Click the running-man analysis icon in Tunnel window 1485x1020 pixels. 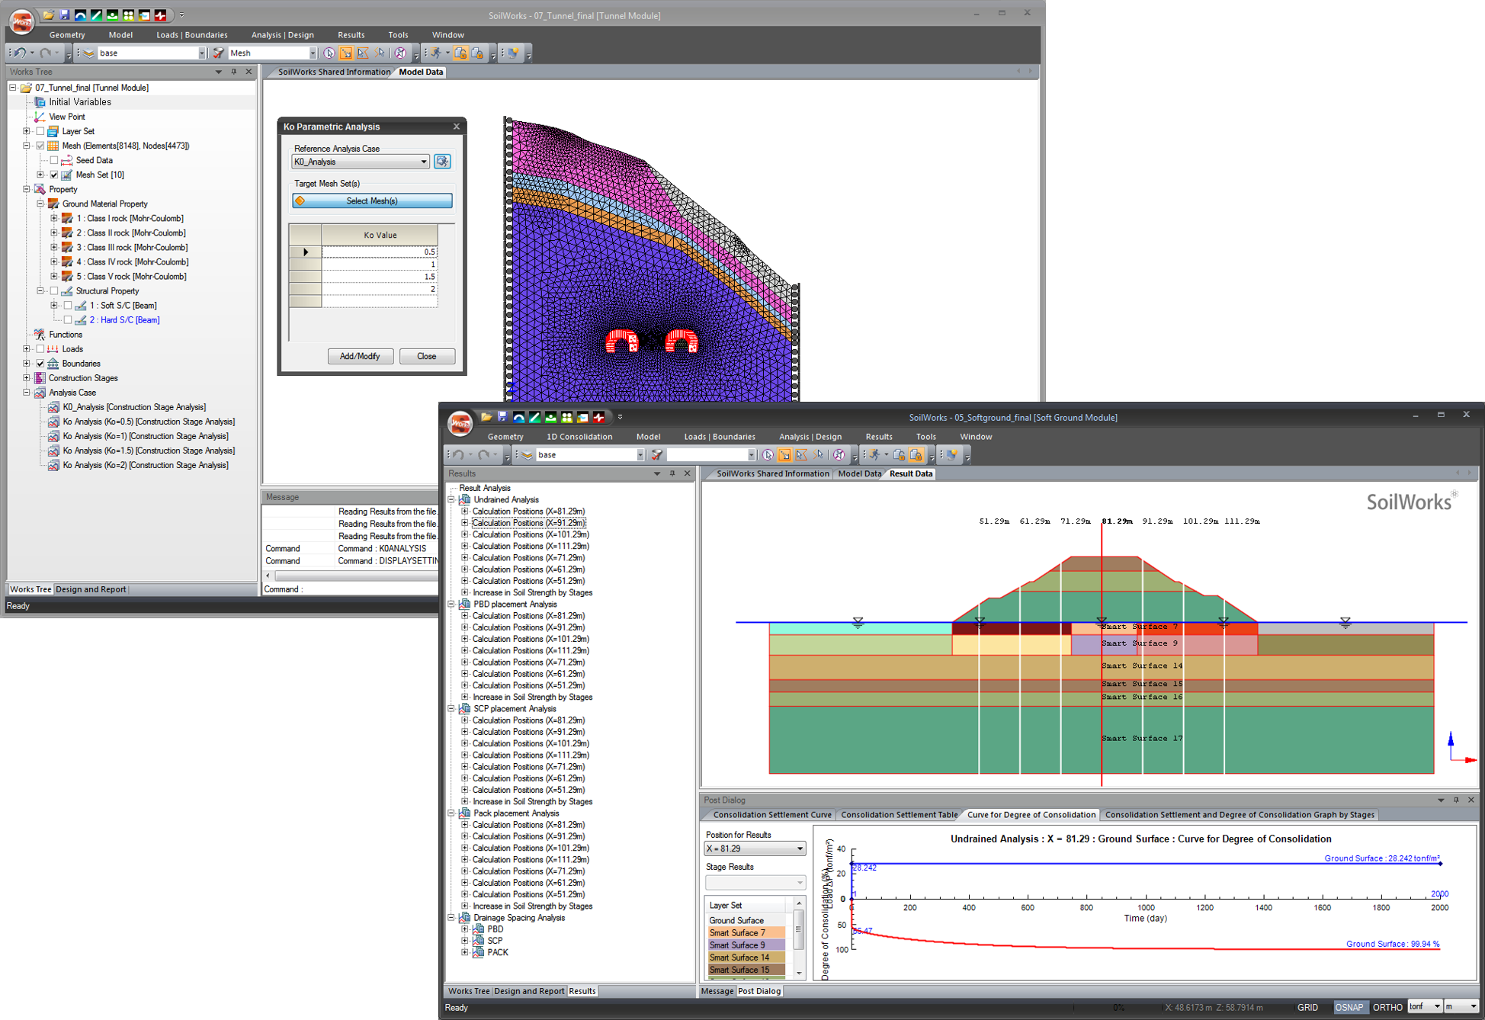coord(435,53)
